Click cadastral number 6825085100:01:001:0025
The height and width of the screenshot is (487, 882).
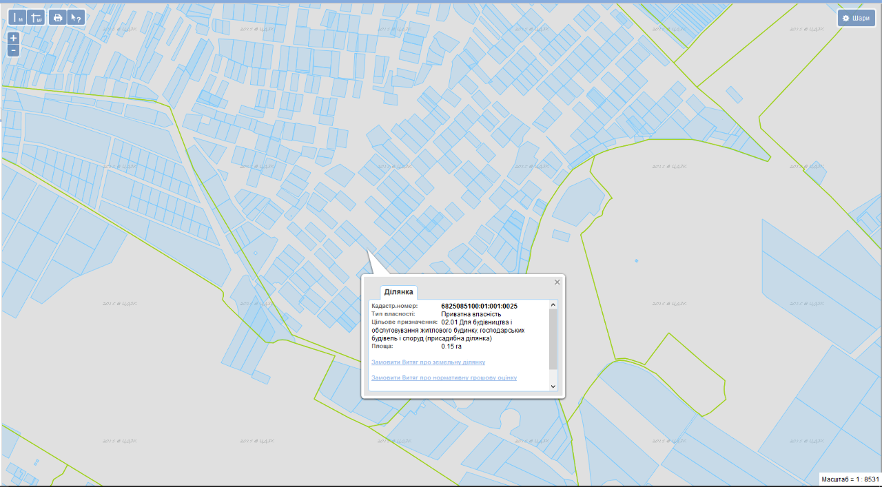[480, 306]
